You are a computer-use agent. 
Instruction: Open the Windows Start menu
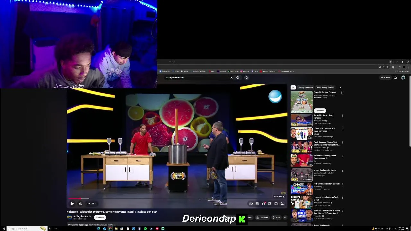click(x=4, y=228)
